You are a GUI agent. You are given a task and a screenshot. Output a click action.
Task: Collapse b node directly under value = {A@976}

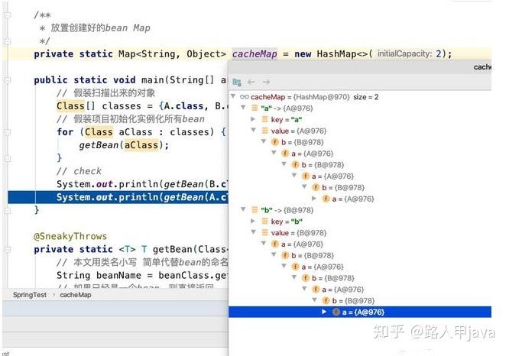264,141
